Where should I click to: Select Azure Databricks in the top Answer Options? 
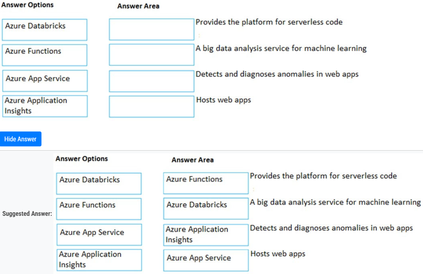click(44, 30)
